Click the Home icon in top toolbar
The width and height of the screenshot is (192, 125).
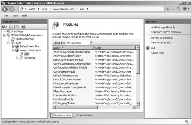coord(178,9)
